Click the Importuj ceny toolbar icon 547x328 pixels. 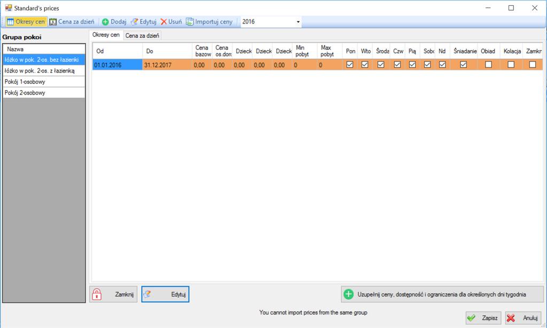pos(190,21)
